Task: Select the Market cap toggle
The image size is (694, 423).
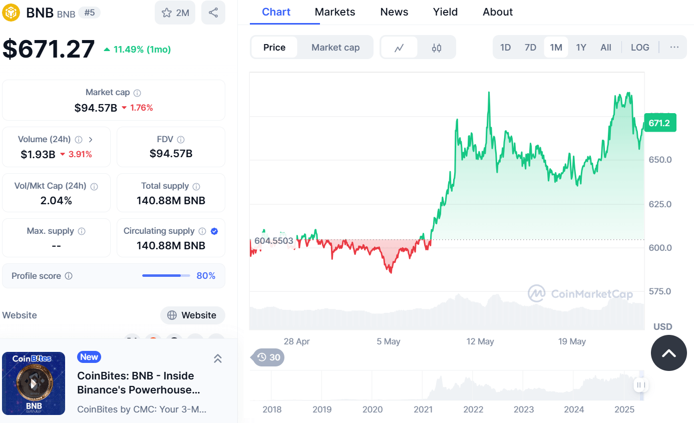Action: [x=335, y=48]
